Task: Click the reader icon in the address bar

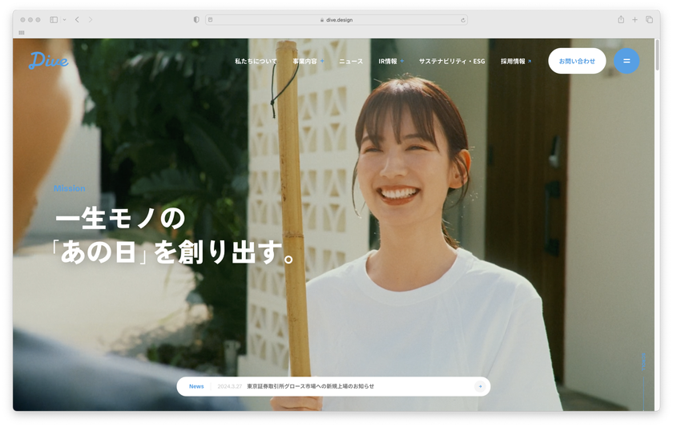Action: coord(210,20)
